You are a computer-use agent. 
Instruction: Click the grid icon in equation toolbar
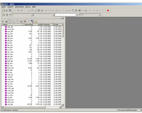(4, 15)
